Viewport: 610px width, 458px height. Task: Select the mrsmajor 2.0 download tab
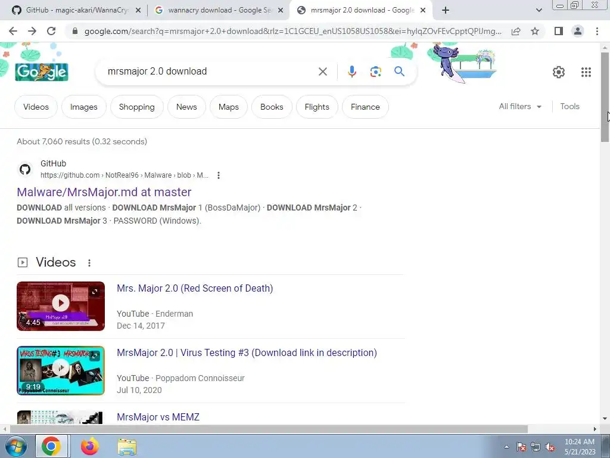[362, 11]
